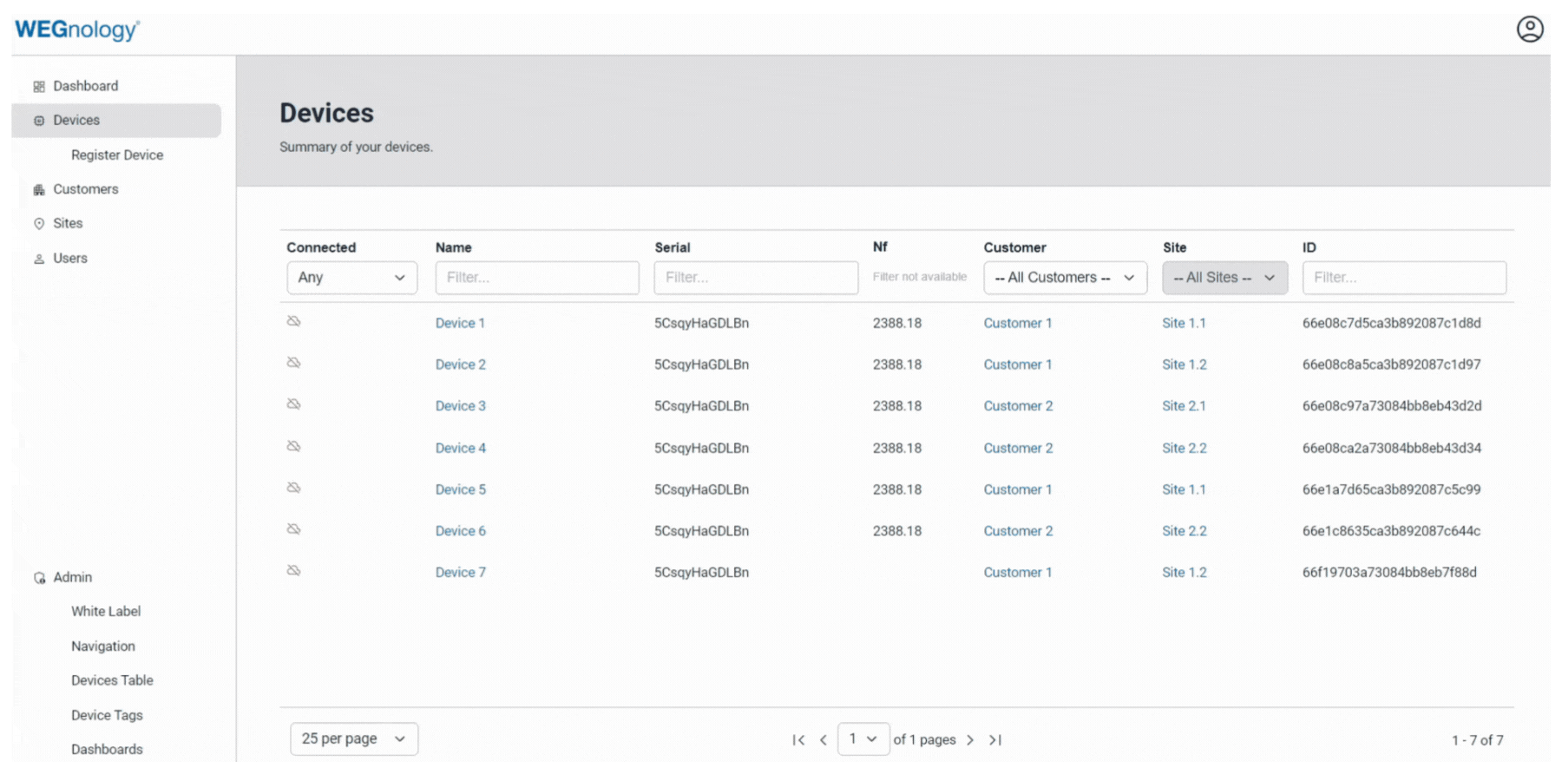Open the user account profile icon
This screenshot has height=781, width=1562.
click(x=1529, y=30)
